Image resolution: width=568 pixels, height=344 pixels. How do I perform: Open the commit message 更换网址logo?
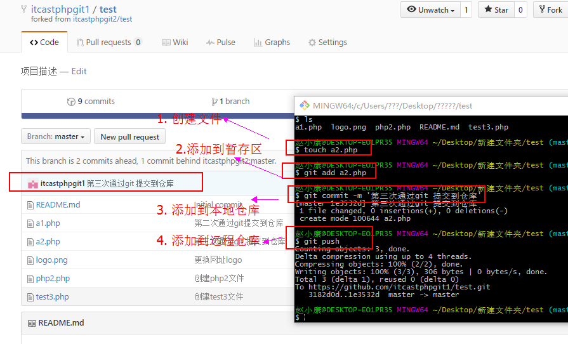coord(218,260)
